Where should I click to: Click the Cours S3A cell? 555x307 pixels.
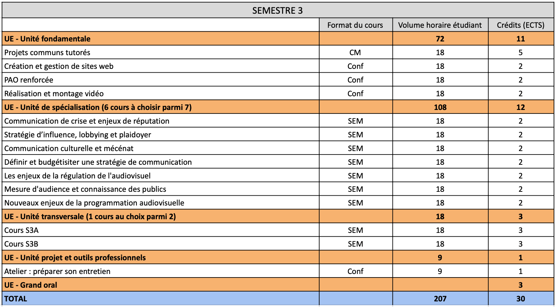(x=21, y=230)
